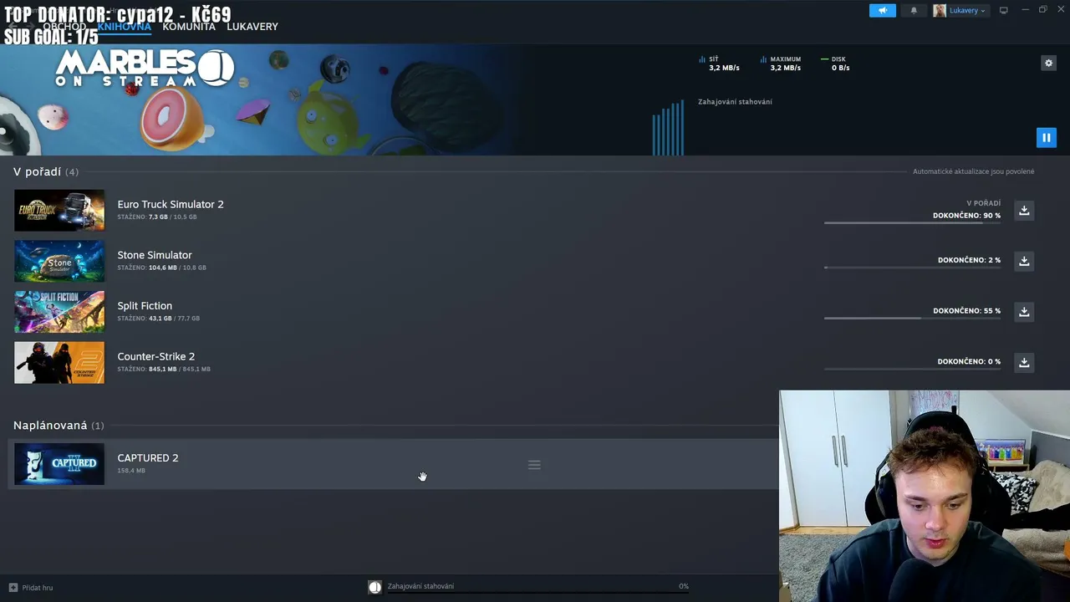This screenshot has height=602, width=1070.
Task: Open the notifications bell
Action: (x=914, y=10)
